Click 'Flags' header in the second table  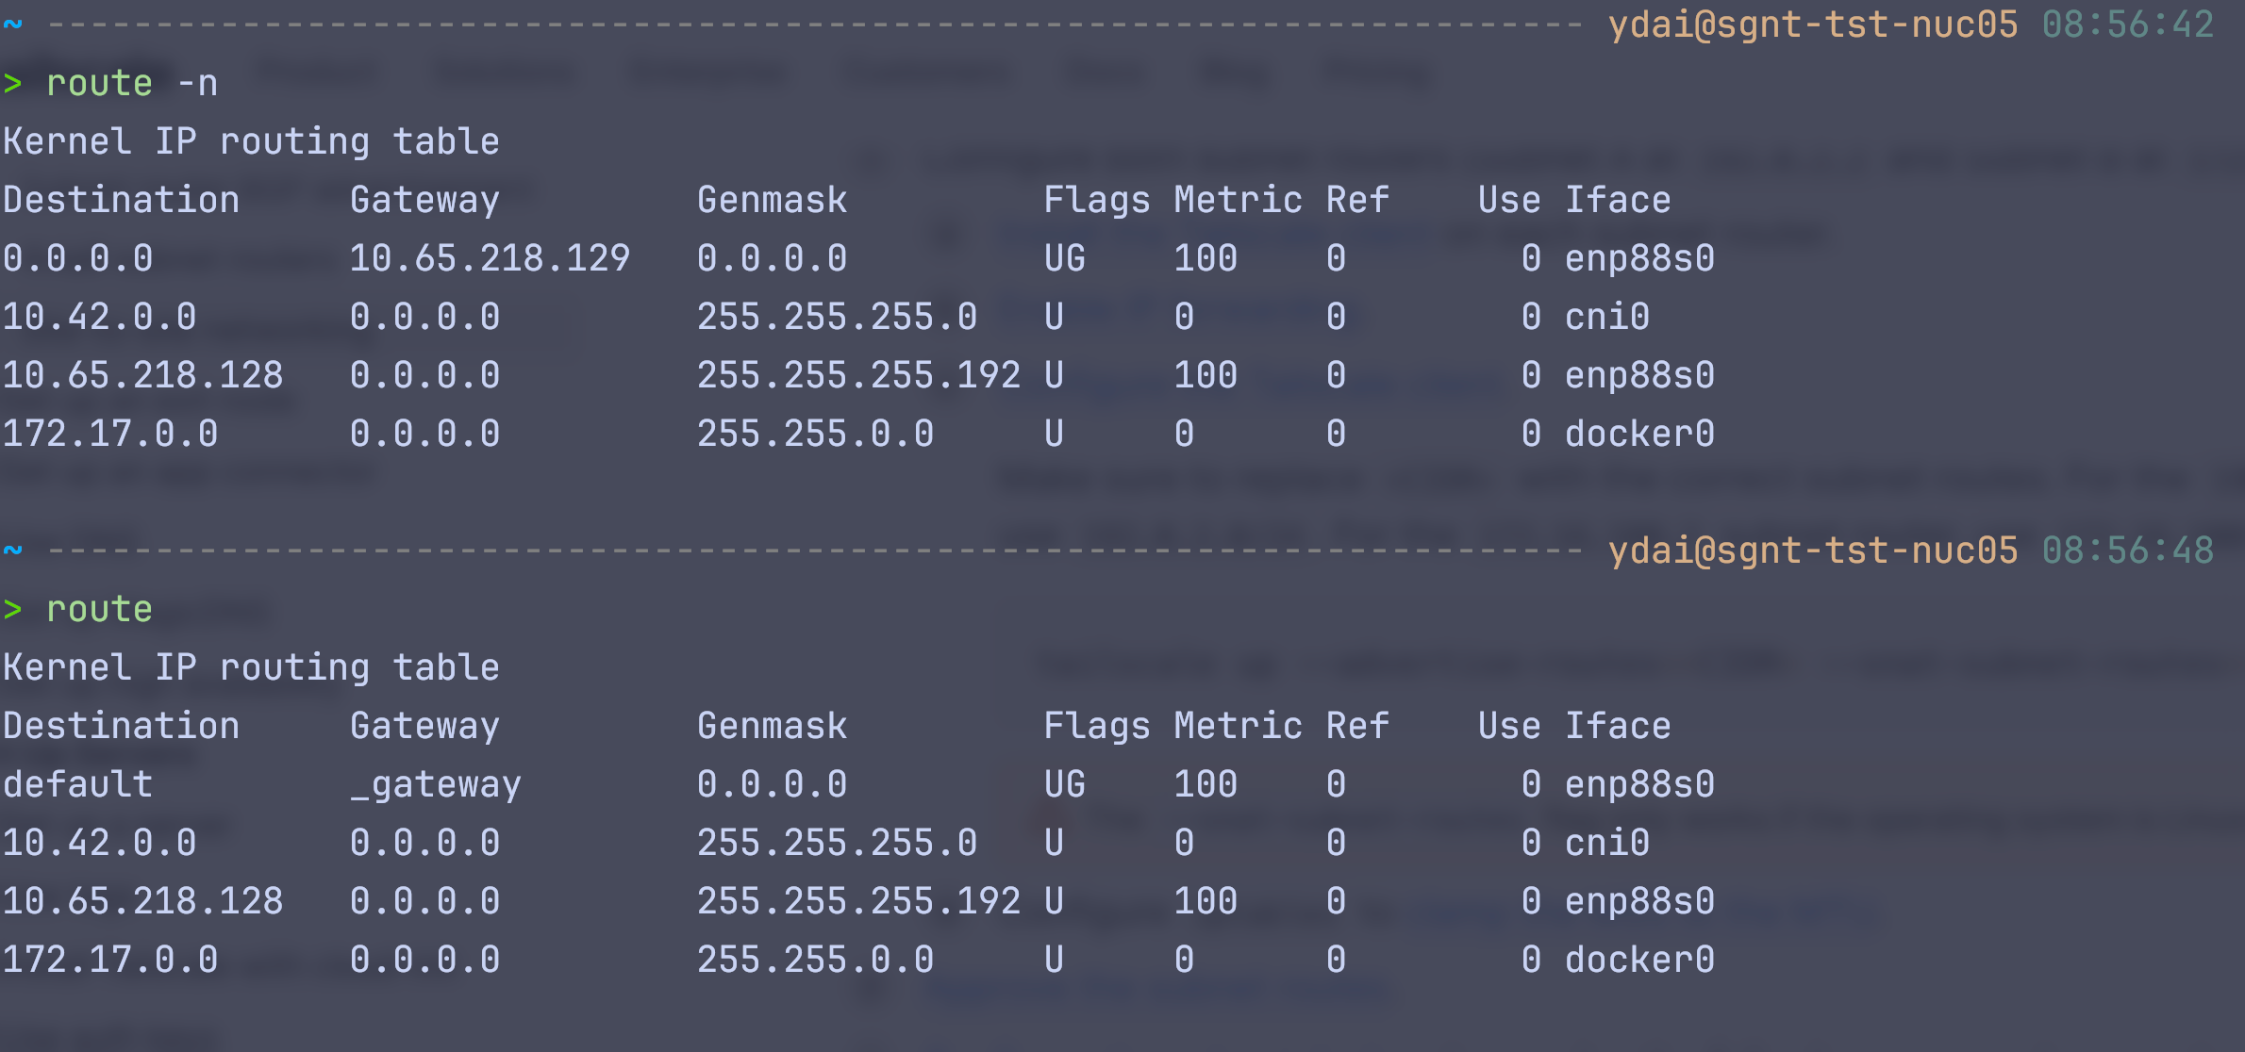(1096, 726)
